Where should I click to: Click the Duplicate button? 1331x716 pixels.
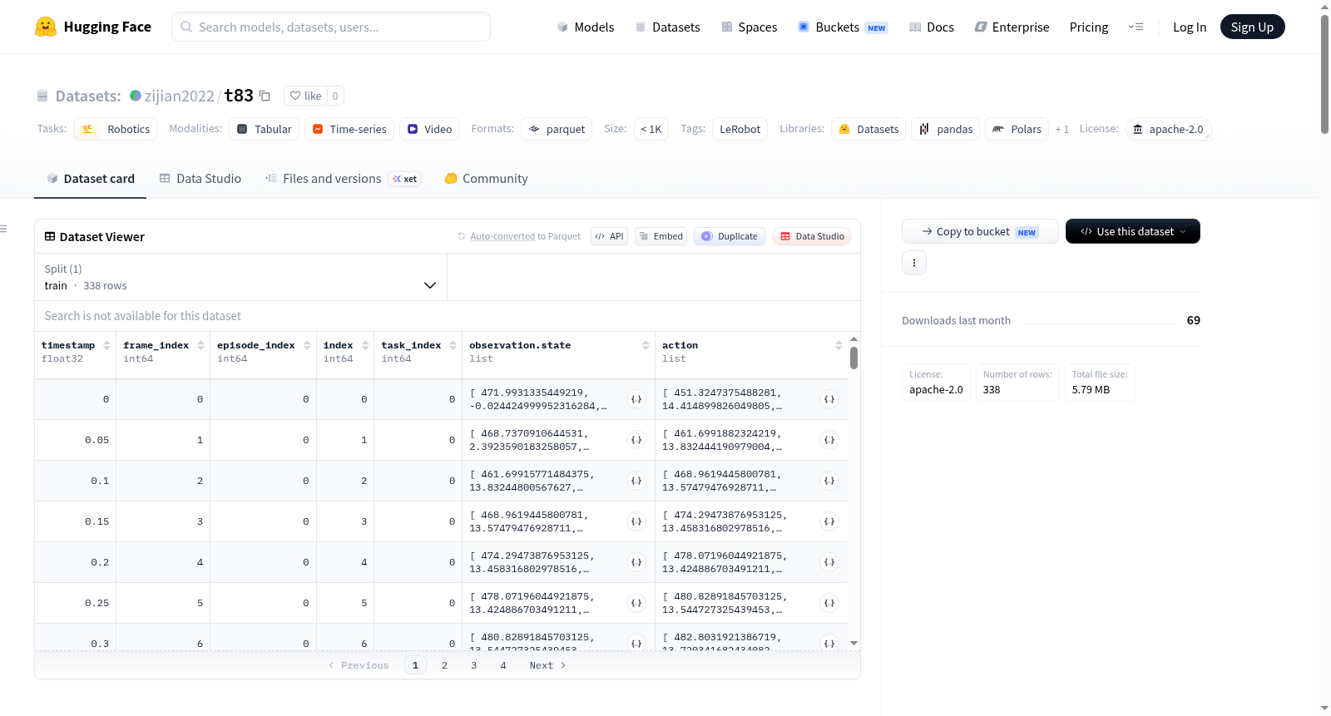tap(729, 236)
